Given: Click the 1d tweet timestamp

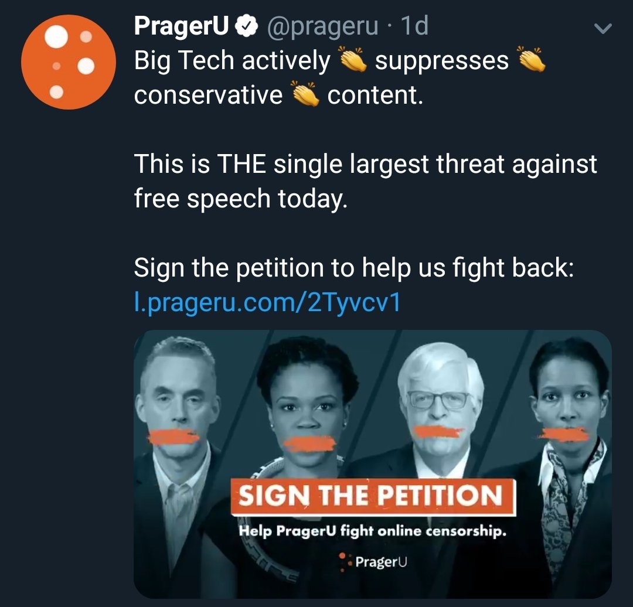Looking at the screenshot, I should (x=414, y=26).
